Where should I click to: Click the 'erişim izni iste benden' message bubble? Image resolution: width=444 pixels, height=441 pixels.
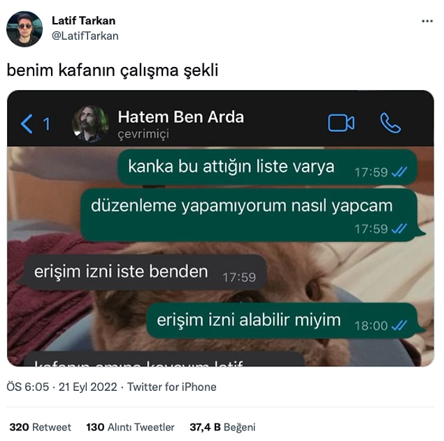pyautogui.click(x=141, y=272)
